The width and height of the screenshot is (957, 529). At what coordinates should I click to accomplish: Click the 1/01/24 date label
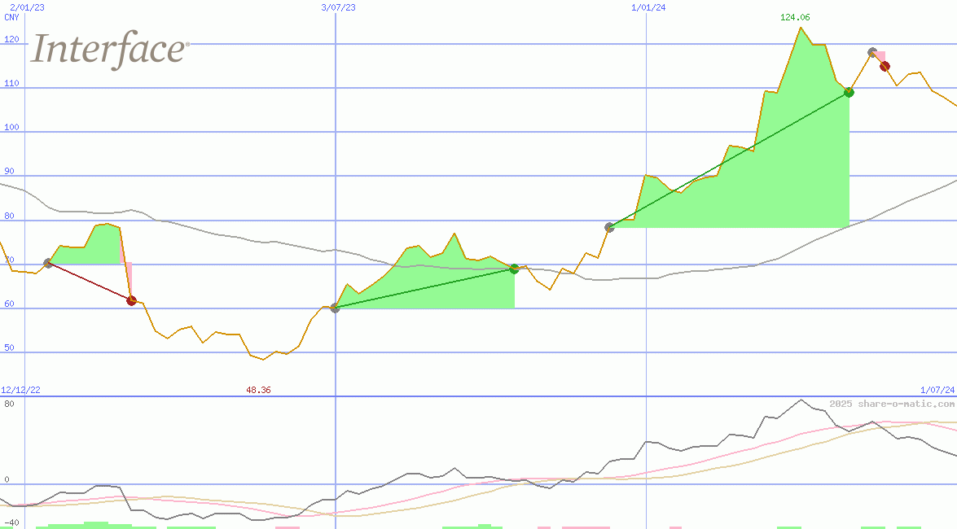pyautogui.click(x=648, y=7)
